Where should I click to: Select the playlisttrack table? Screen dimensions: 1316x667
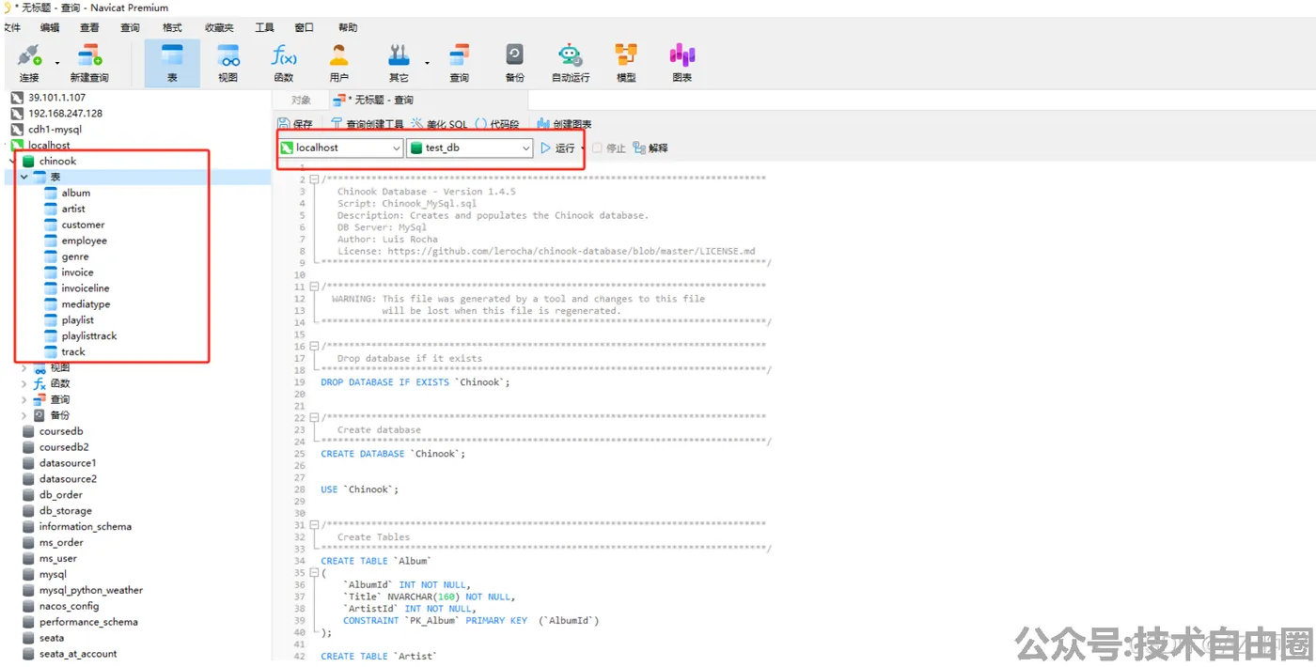[89, 336]
